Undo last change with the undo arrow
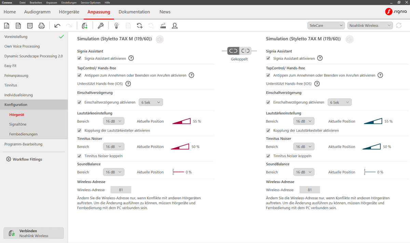 57,26
